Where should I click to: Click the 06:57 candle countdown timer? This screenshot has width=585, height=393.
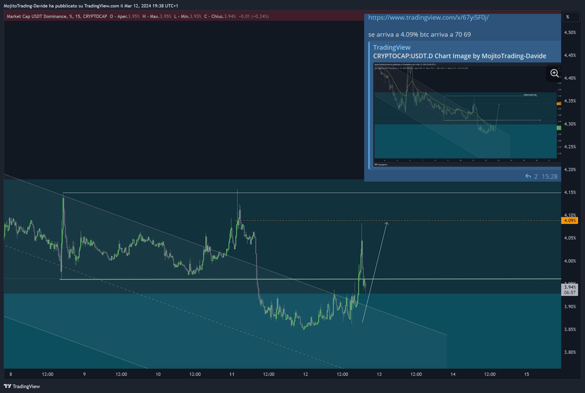pyautogui.click(x=570, y=293)
